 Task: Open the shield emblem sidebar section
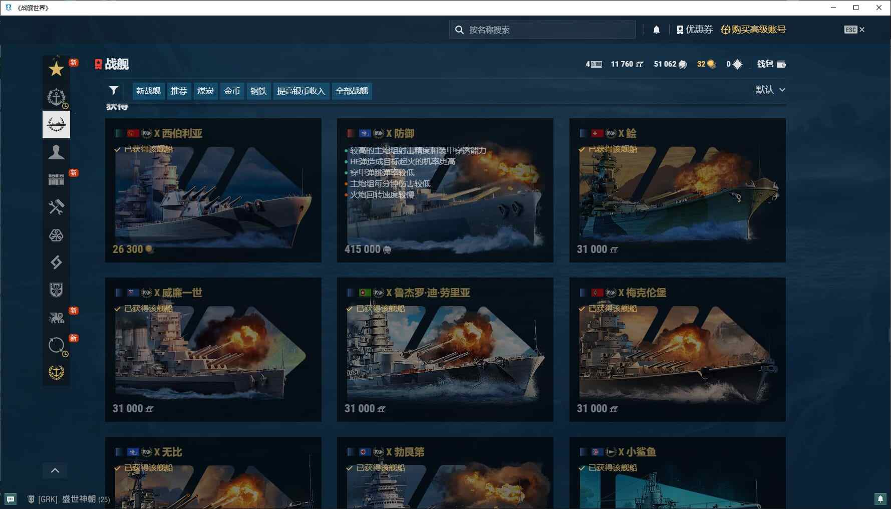point(56,290)
